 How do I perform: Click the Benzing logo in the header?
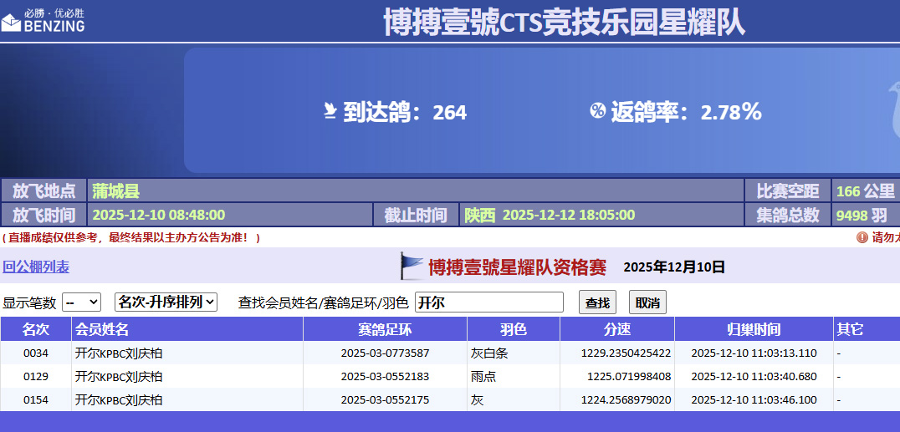[x=43, y=20]
